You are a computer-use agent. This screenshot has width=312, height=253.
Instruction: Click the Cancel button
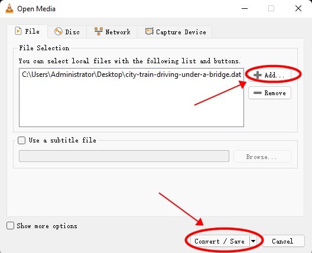pos(282,241)
